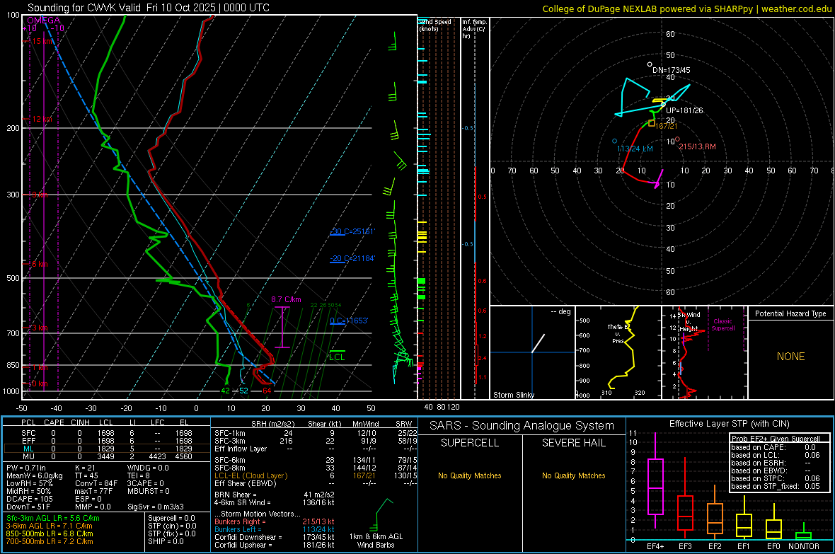Viewport: 835px width, 554px height.
Task: Click the PW = 0.71in value
Action: click(26, 468)
